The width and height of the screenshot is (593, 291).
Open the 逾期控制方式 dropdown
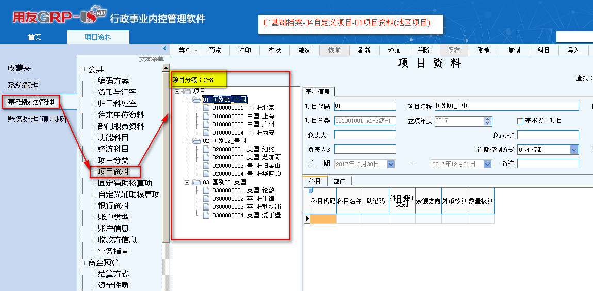click(574, 150)
